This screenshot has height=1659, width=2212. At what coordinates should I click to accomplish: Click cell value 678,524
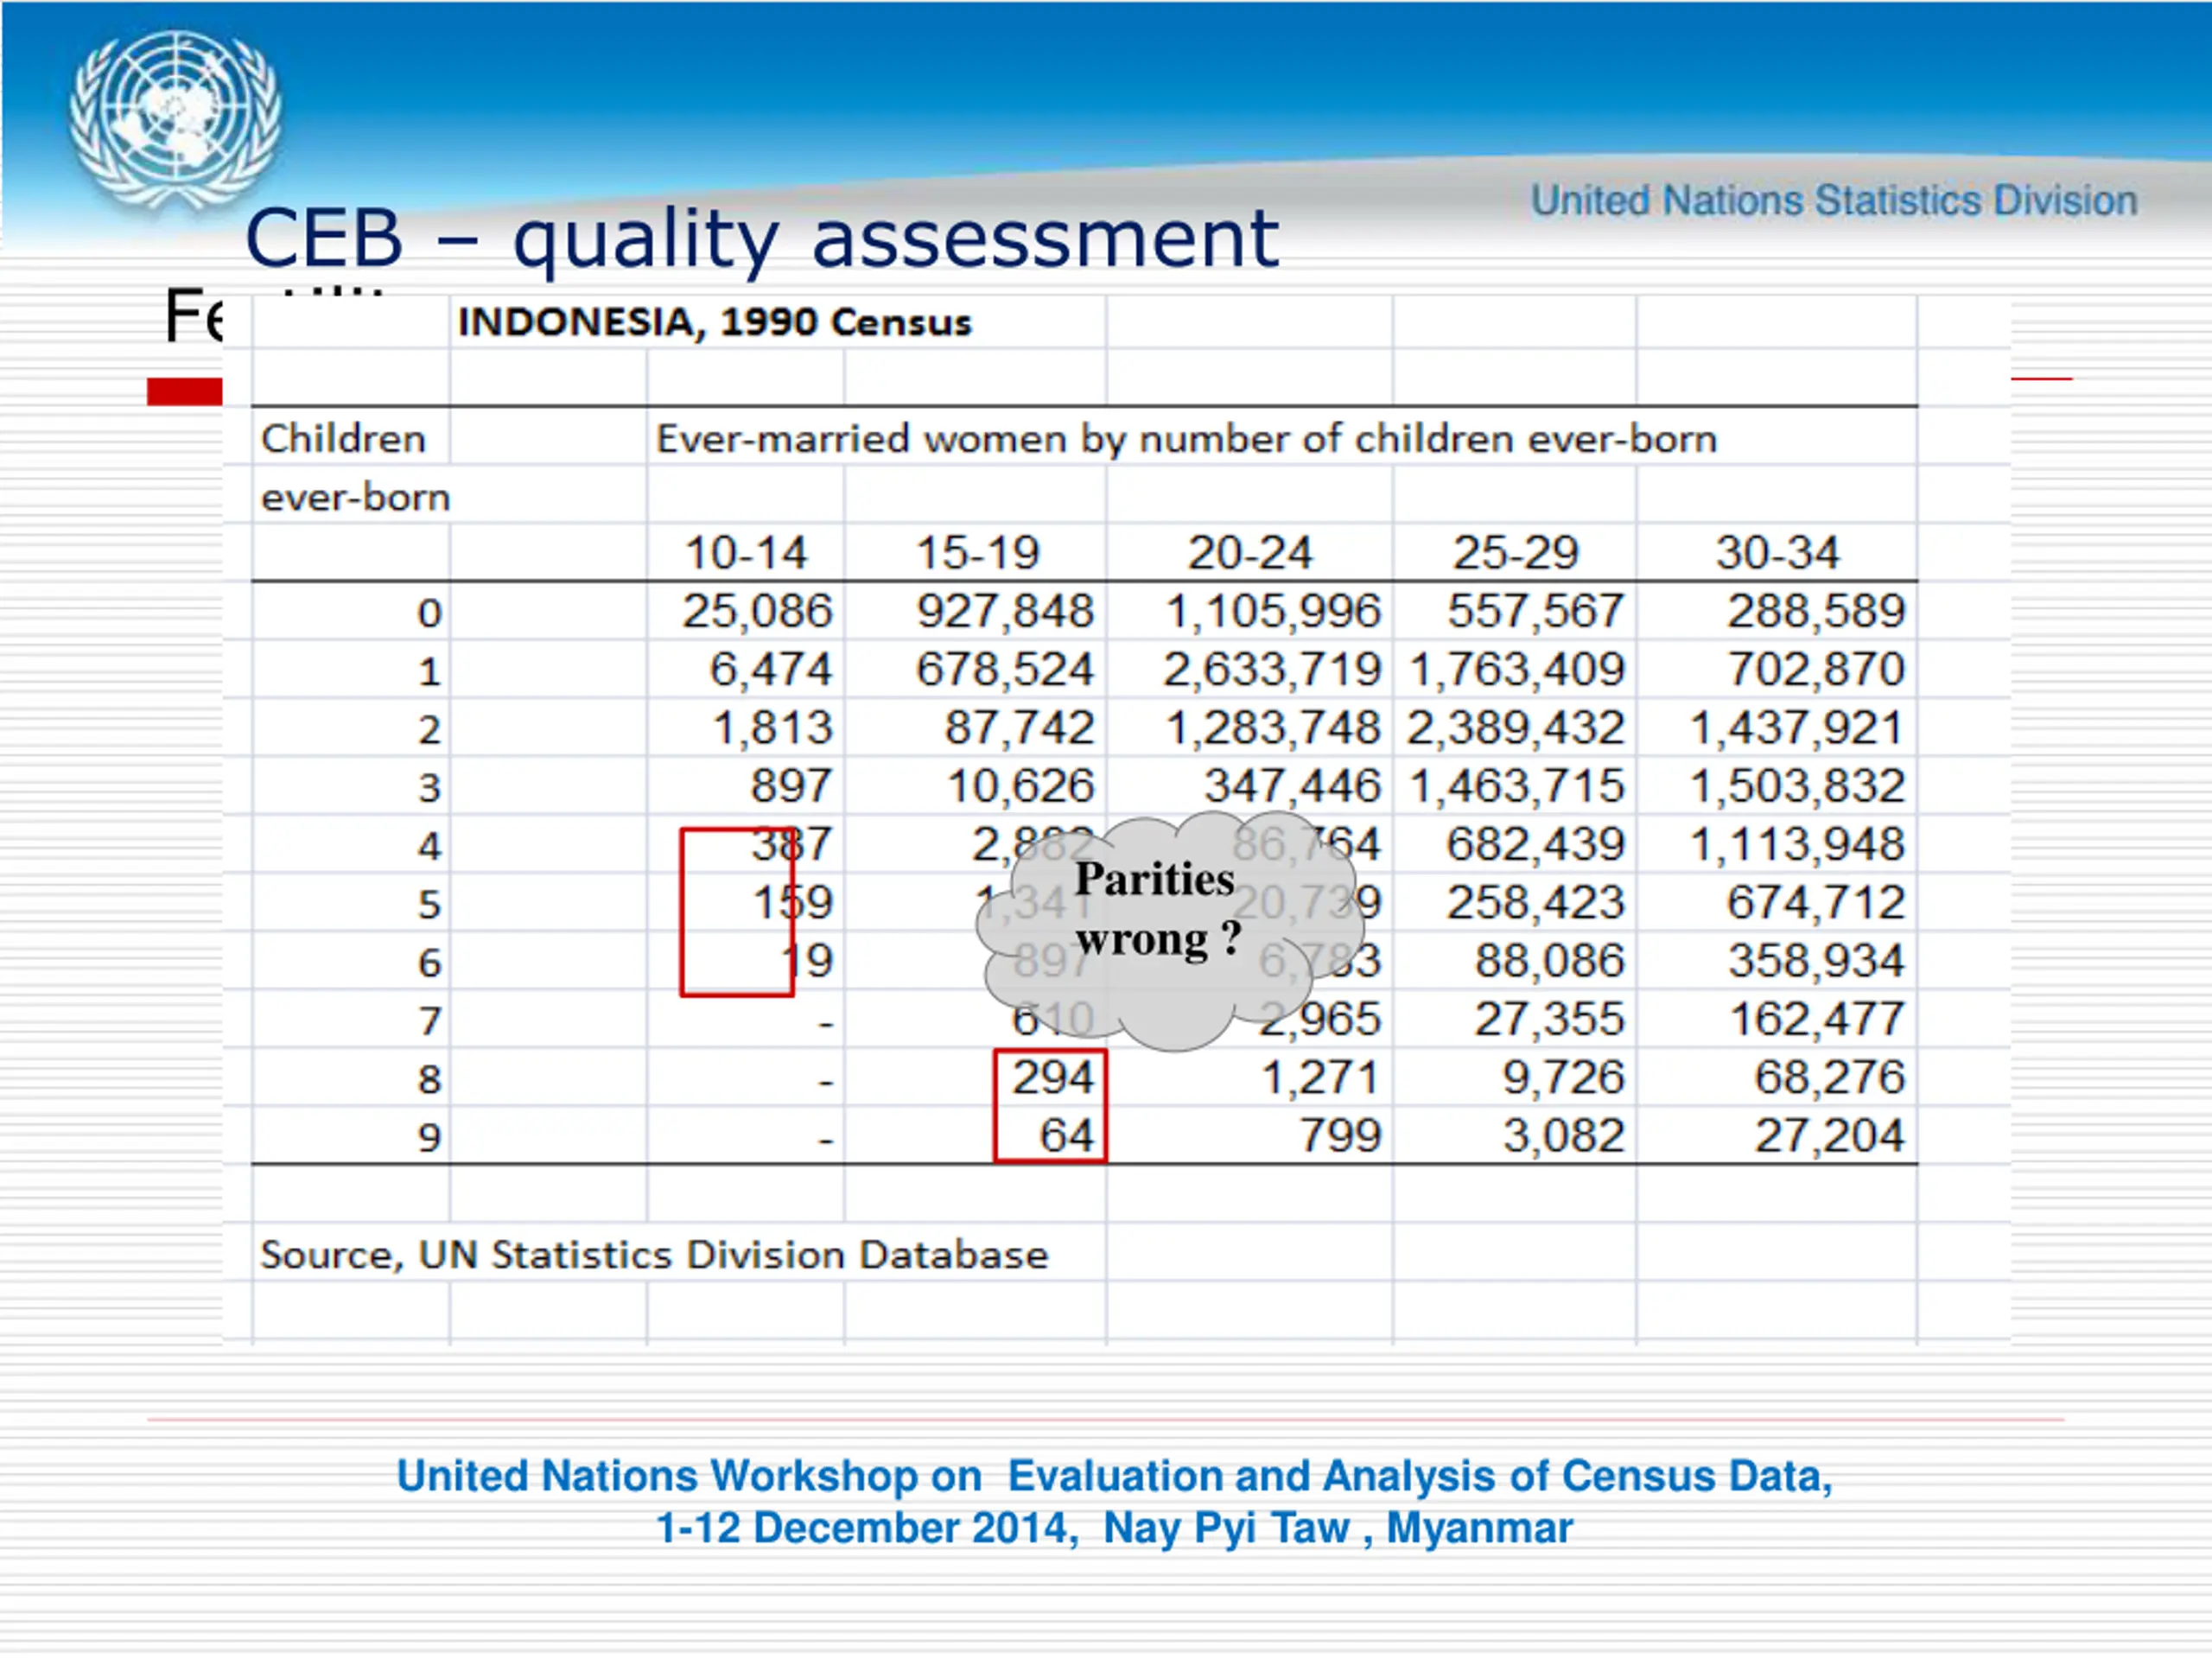pyautogui.click(x=1005, y=669)
